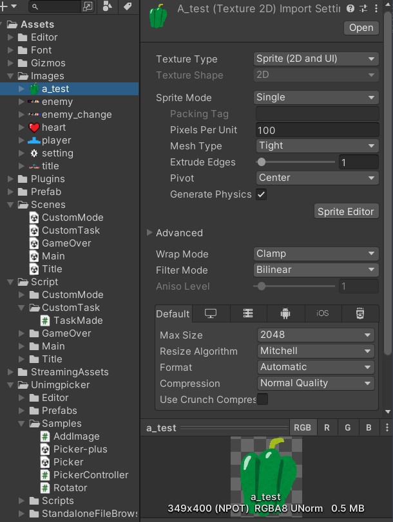Viewport: 393px width, 522px height.
Task: Click the green pepper icon in inspector header
Action: [158, 16]
